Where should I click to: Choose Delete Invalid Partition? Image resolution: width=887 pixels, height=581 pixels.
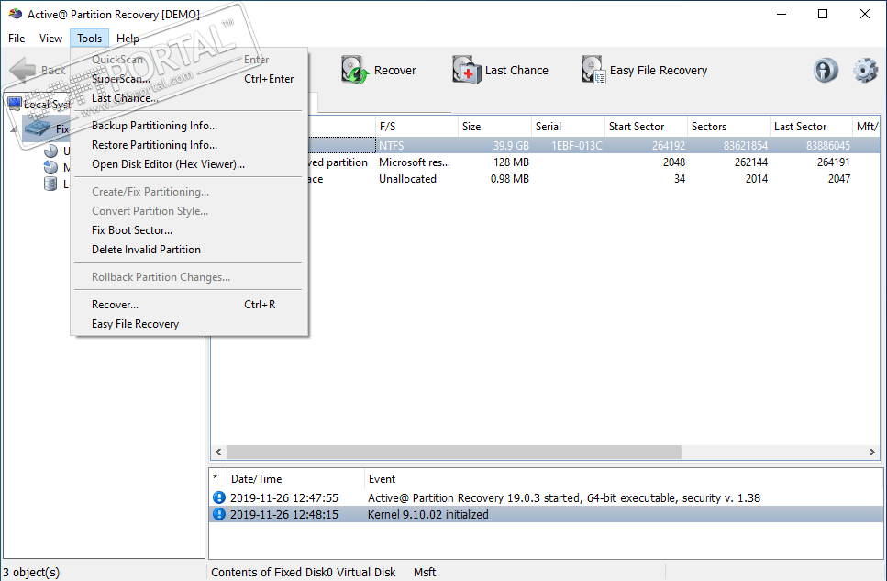190,250
